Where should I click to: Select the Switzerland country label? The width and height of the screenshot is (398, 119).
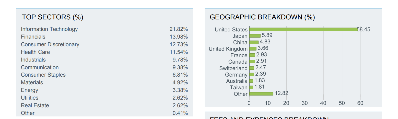(233, 68)
